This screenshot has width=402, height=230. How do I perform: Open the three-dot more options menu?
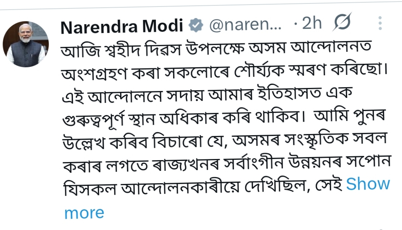pyautogui.click(x=380, y=24)
